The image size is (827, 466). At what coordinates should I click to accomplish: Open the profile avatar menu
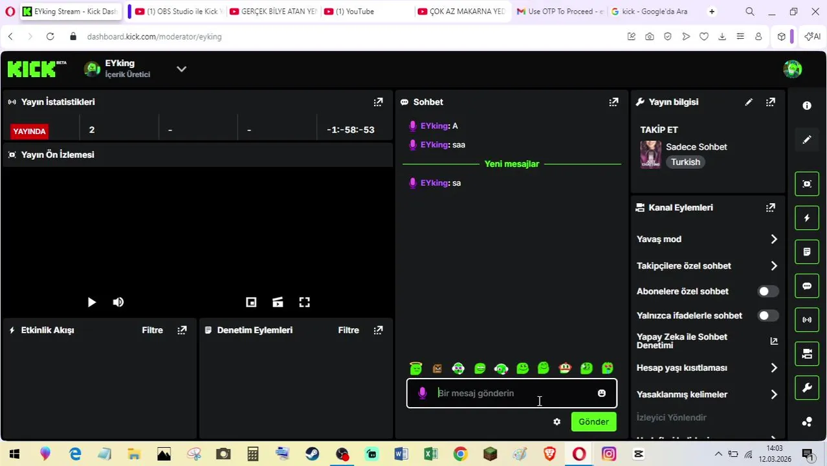point(792,69)
